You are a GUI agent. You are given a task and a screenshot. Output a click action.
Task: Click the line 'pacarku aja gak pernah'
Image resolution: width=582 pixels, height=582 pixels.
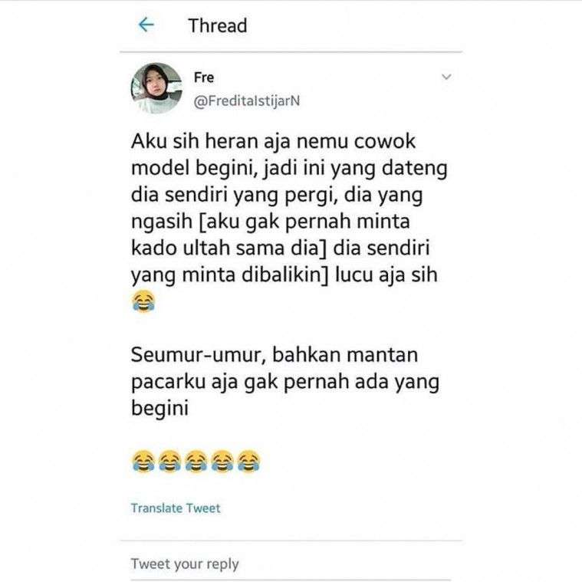[x=240, y=383]
